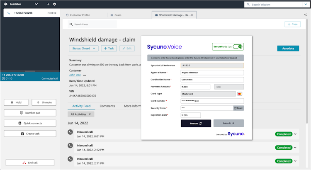
Task: Click the Mastercard logo beside Card Type
Action: [x=240, y=94]
